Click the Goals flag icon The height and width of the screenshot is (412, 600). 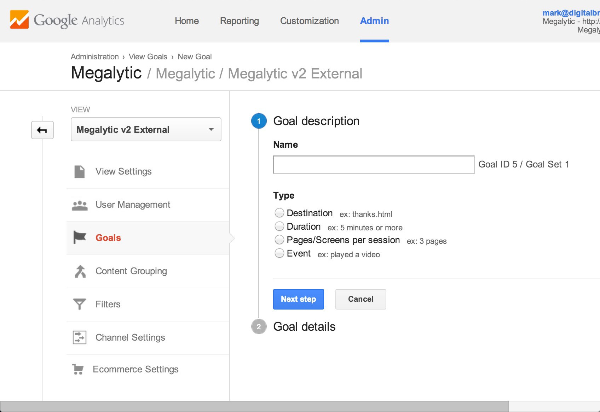80,237
